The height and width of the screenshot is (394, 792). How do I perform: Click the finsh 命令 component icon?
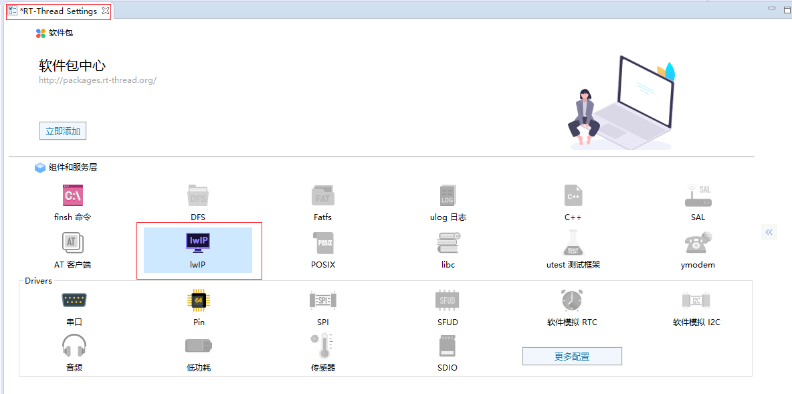tap(72, 201)
